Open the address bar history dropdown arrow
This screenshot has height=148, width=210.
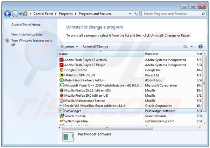(x=130, y=14)
